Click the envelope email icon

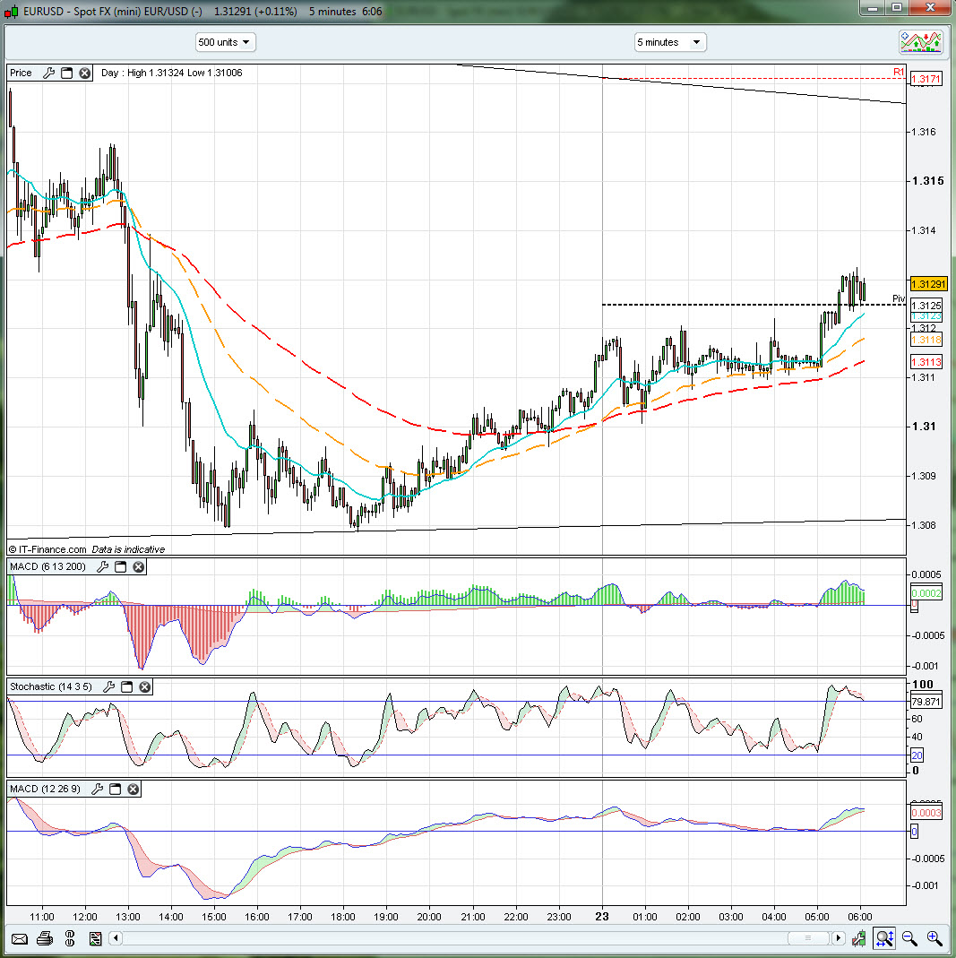[19, 938]
